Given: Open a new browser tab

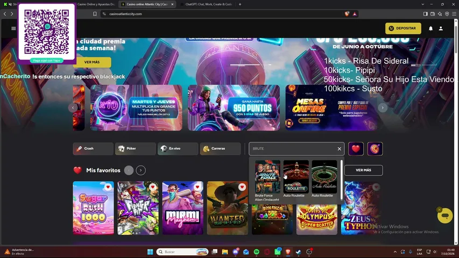Looking at the screenshot, I should coord(240,4).
